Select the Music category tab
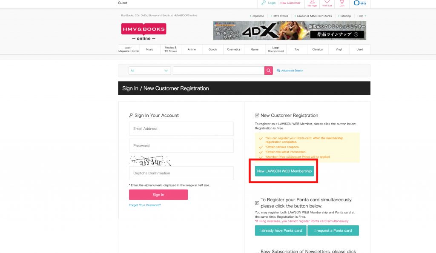 (149, 49)
